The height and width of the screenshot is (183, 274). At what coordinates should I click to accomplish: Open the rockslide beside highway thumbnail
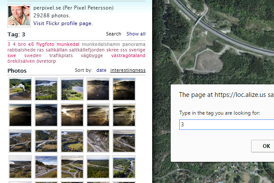coord(98,141)
